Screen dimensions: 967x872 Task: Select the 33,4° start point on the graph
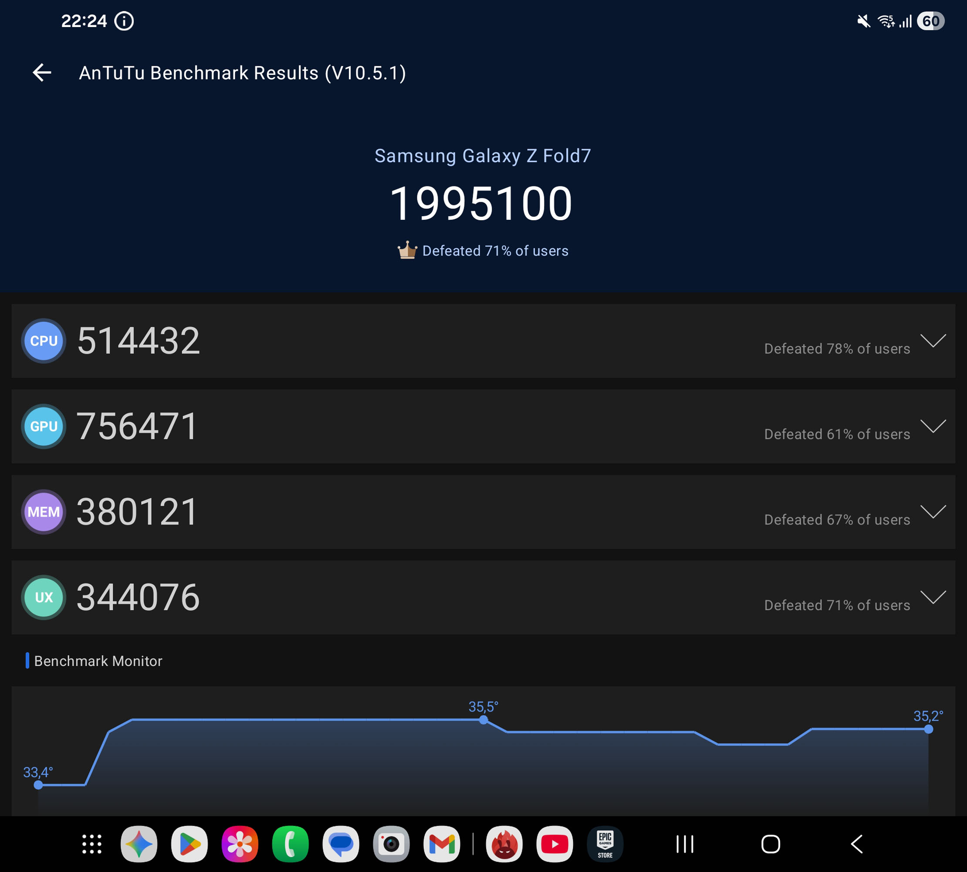(38, 785)
